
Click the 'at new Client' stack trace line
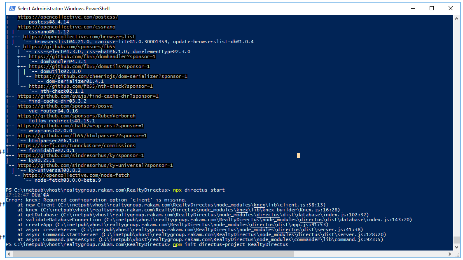tap(171, 205)
